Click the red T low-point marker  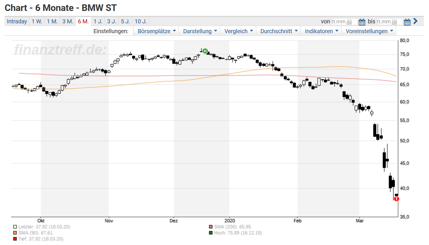coord(396,199)
